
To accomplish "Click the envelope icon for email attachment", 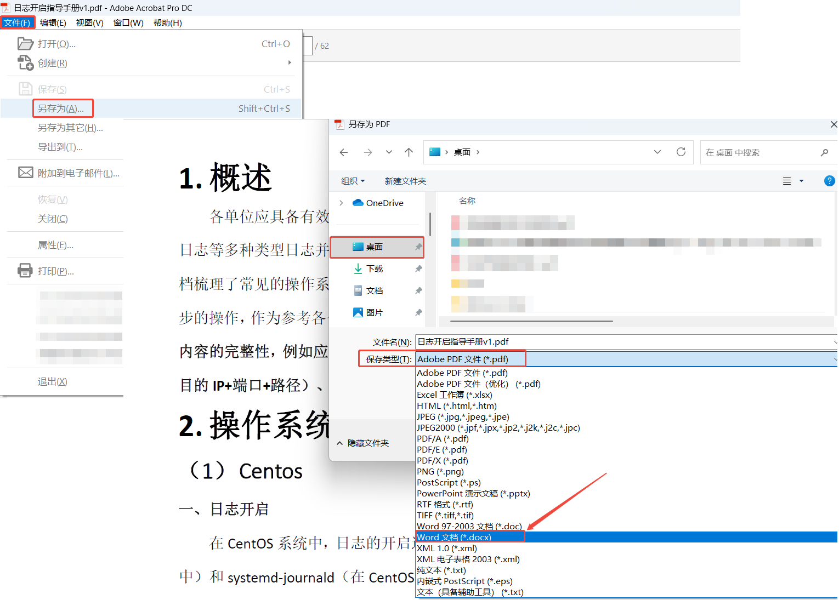I will 25,173.
